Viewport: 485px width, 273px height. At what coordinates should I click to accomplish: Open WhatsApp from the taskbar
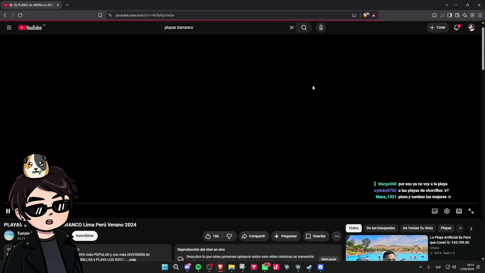265,267
